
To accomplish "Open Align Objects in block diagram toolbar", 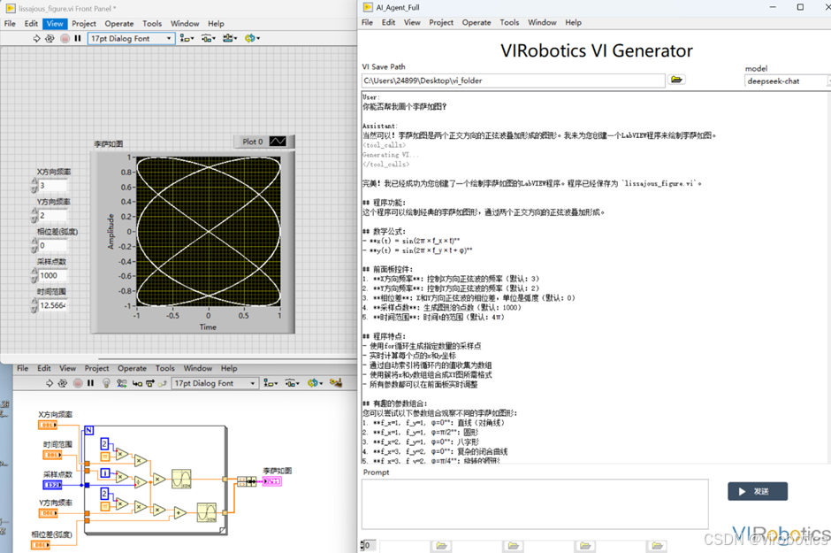I will [x=271, y=383].
